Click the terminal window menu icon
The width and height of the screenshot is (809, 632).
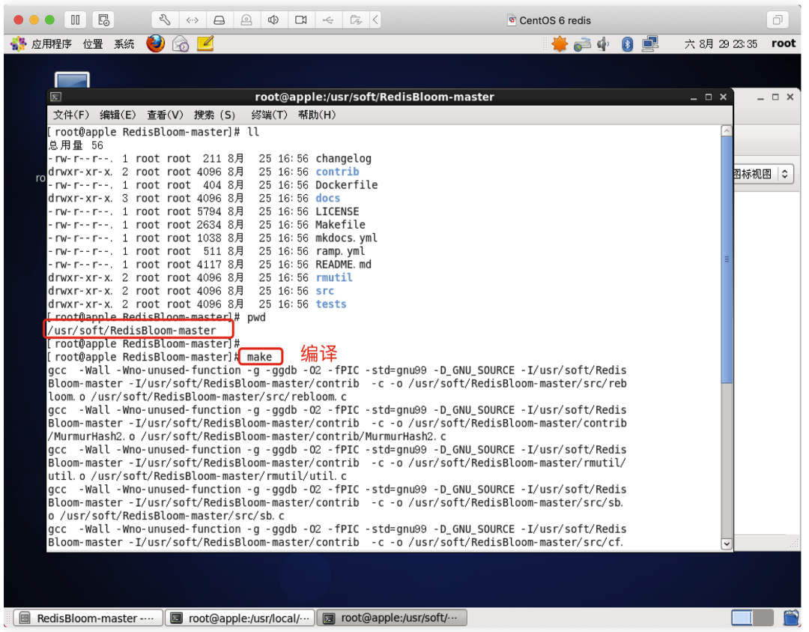tap(55, 97)
